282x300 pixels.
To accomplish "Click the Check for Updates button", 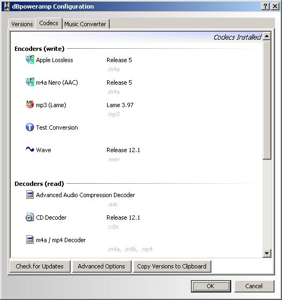I will [40, 266].
